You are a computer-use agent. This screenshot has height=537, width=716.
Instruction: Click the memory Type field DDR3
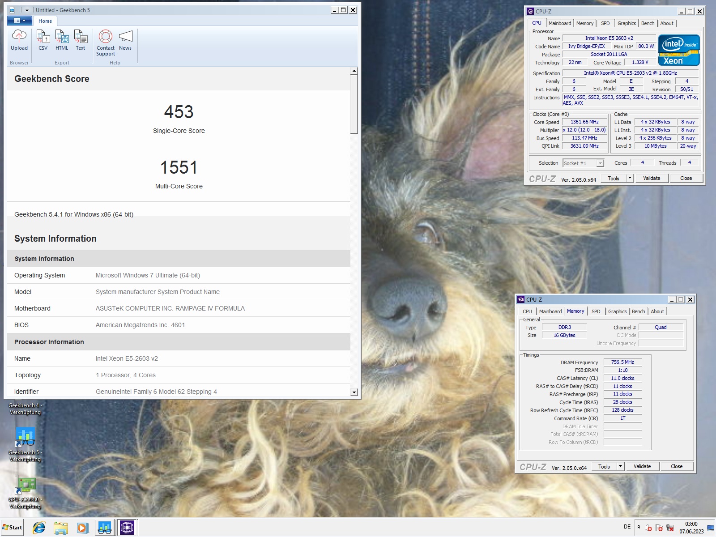coord(564,327)
